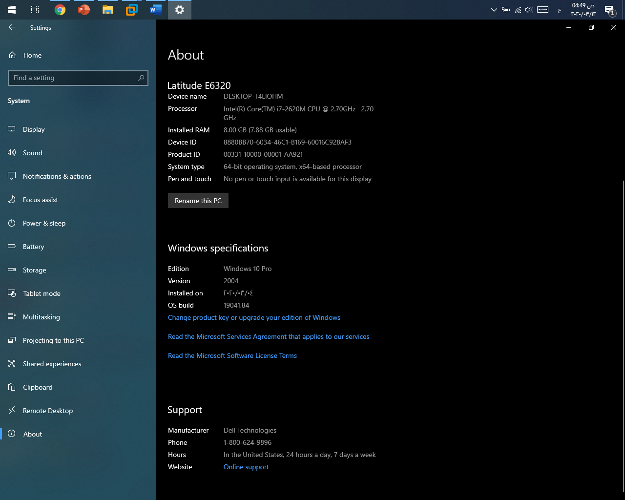Select the phone number 1-800-624-9896

click(x=248, y=442)
